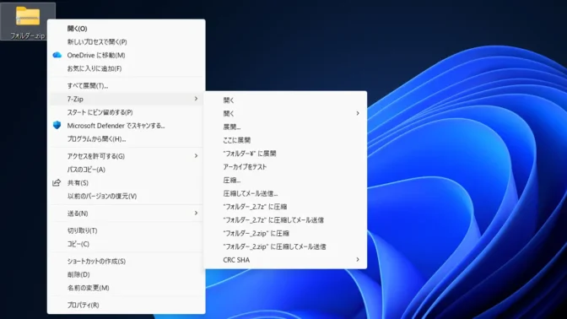Image resolution: width=567 pixels, height=319 pixels.
Task: Choose ショートカットの作成(S)
Action: coord(127,261)
